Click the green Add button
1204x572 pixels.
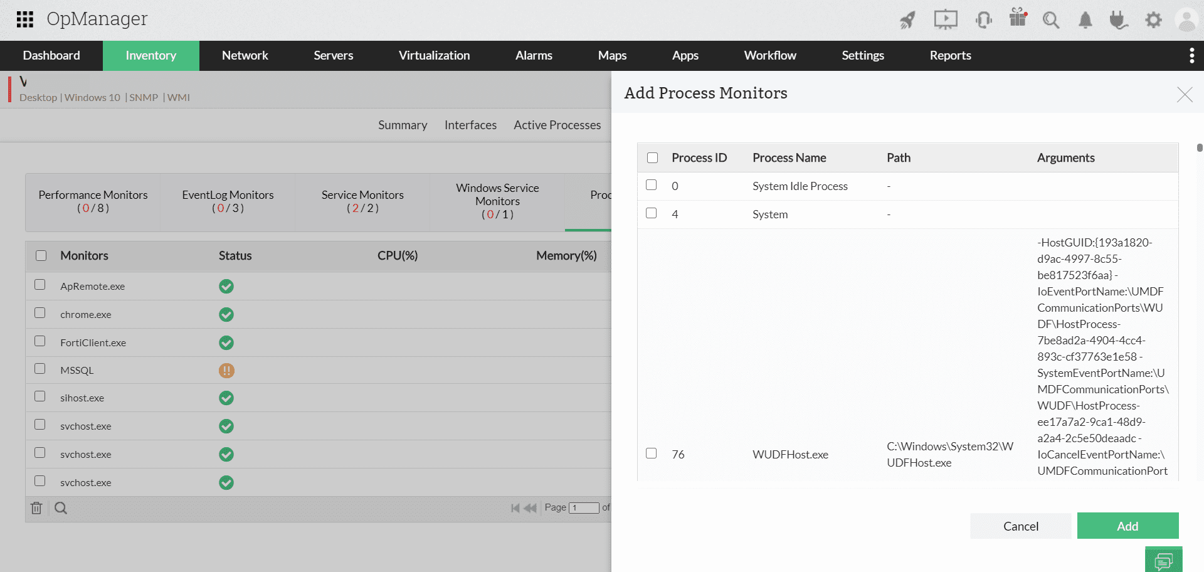(x=1127, y=526)
